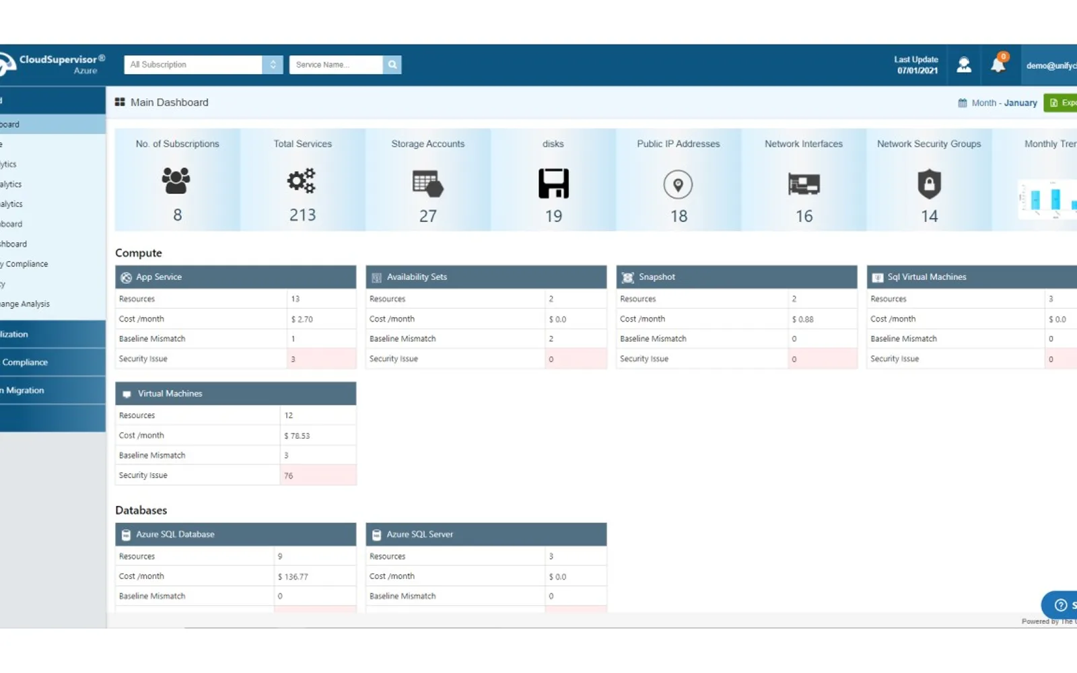Click the Azure SQL Database header icon

pyautogui.click(x=126, y=535)
